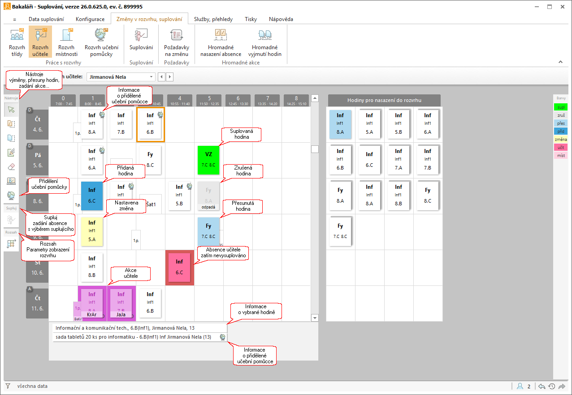
Task: Open Rozvrh třídy in the ribbon
Action: 17,42
